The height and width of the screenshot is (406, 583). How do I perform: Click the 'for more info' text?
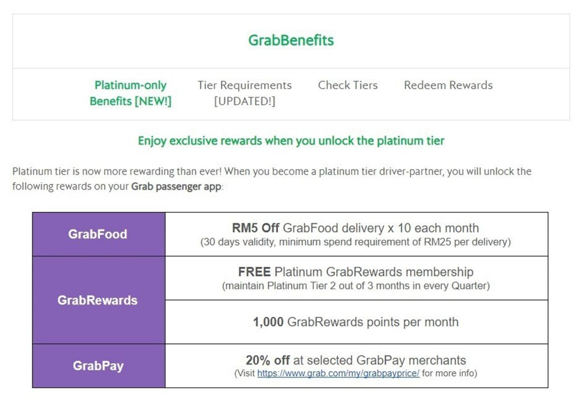pyautogui.click(x=450, y=374)
